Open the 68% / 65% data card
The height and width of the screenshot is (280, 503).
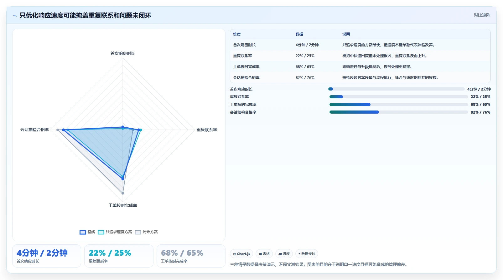pyautogui.click(x=191, y=256)
